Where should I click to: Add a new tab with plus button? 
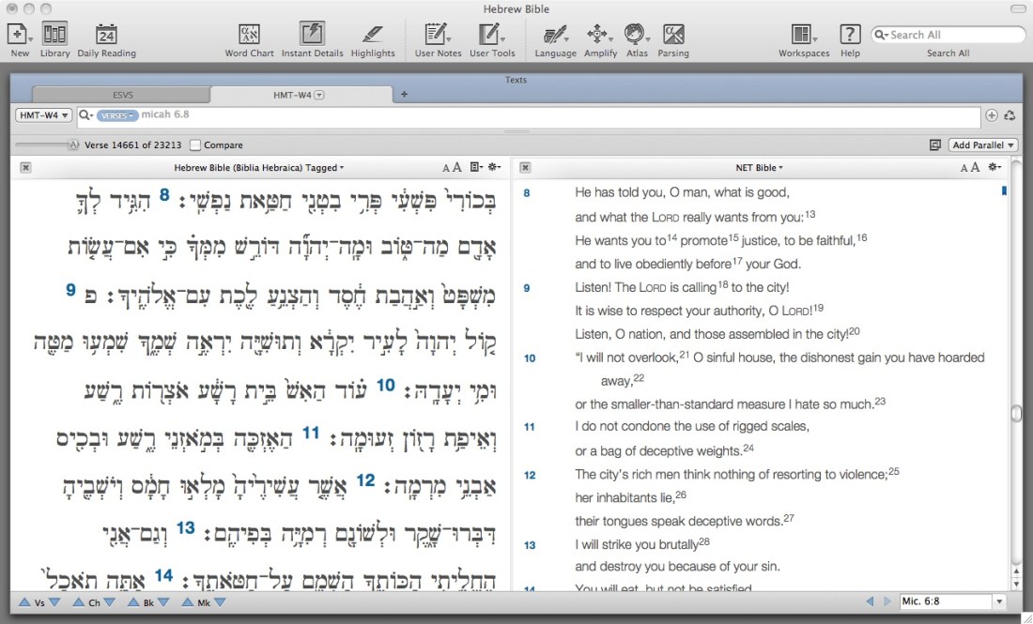point(405,94)
